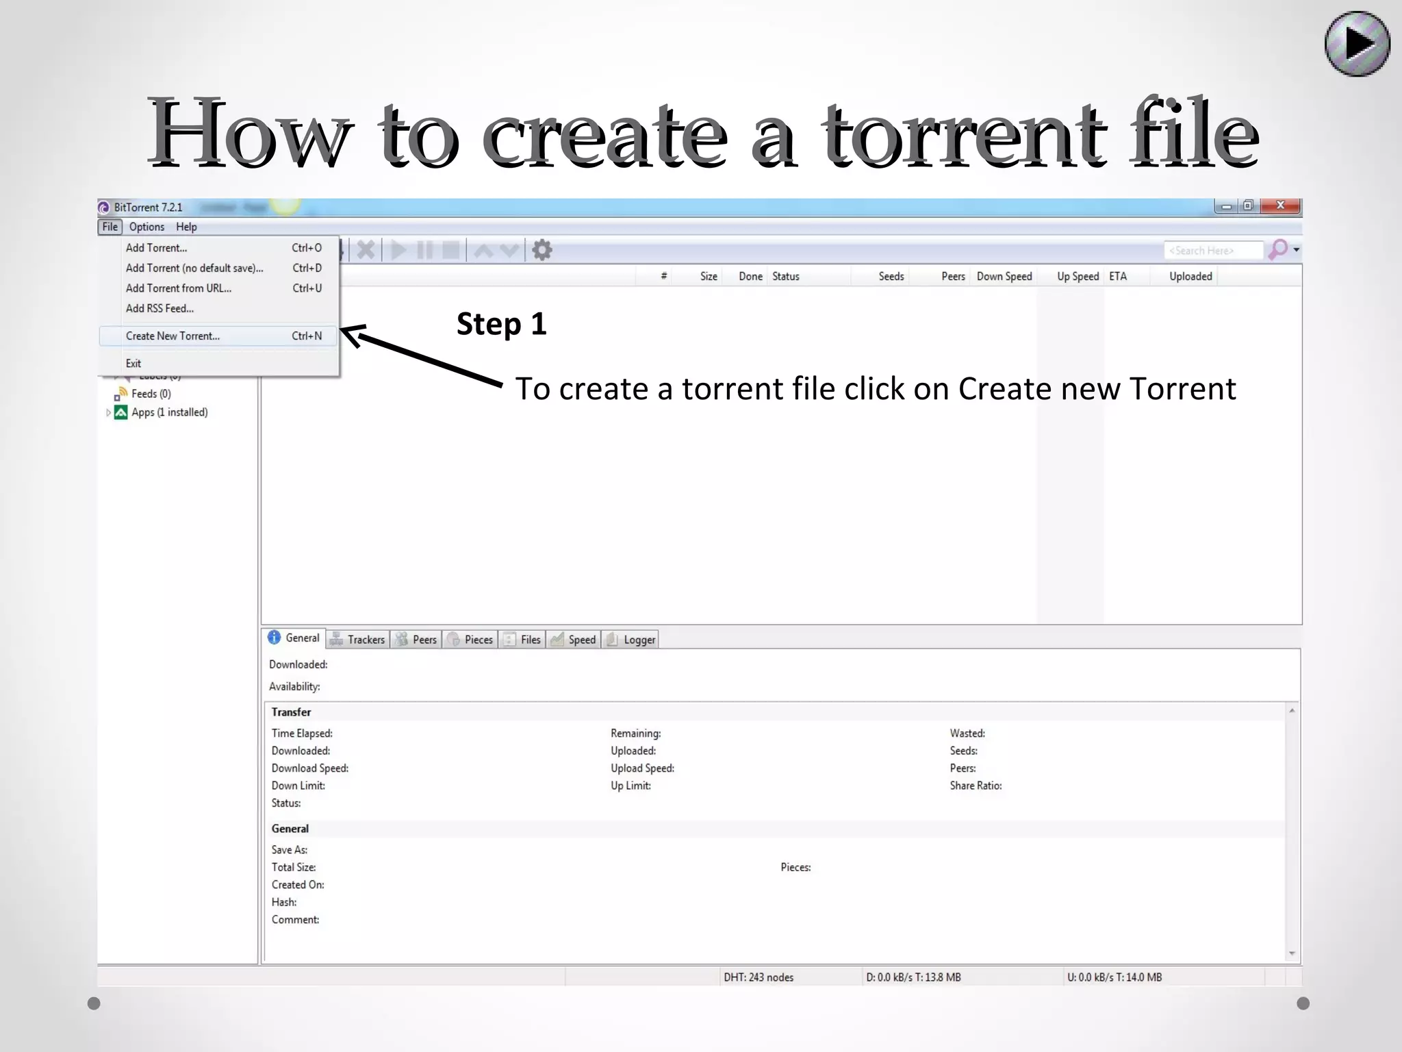The image size is (1402, 1052).
Task: Select Apps (1 installed) in sidebar
Action: click(x=170, y=412)
